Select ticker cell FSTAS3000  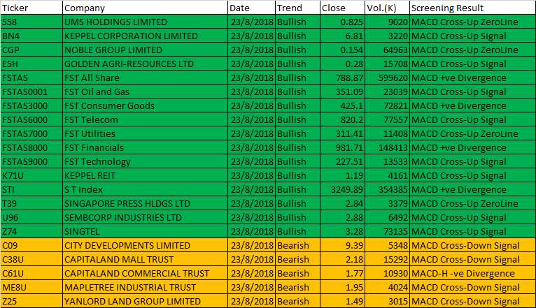(x=31, y=105)
